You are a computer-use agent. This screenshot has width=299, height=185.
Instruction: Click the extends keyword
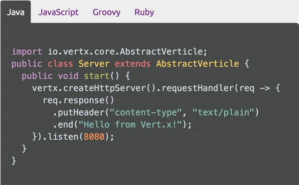(133, 64)
